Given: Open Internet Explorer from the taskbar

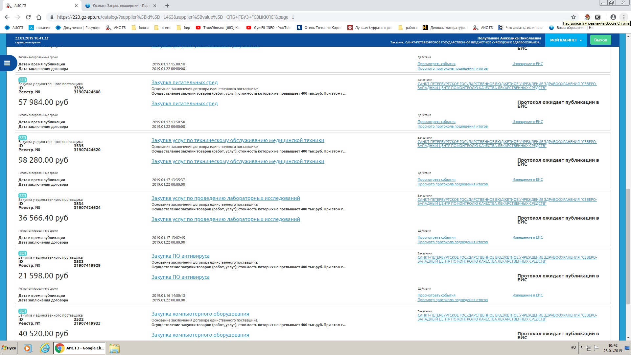Looking at the screenshot, I should click(45, 348).
